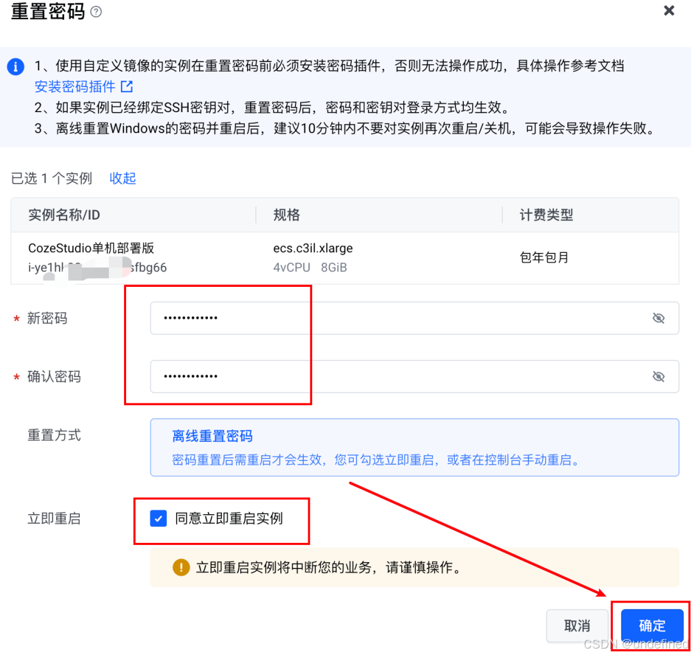This screenshot has height=655, width=691.
Task: Open the 安装密码插件 documentation link
Action: click(75, 86)
